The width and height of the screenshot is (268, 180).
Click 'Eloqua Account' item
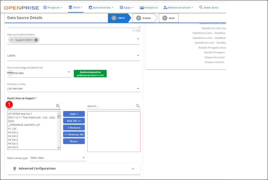coord(214,57)
